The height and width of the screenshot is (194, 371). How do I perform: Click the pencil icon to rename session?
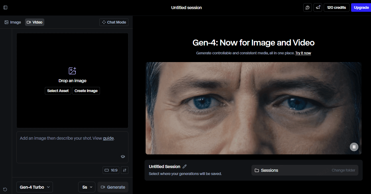pos(185,166)
